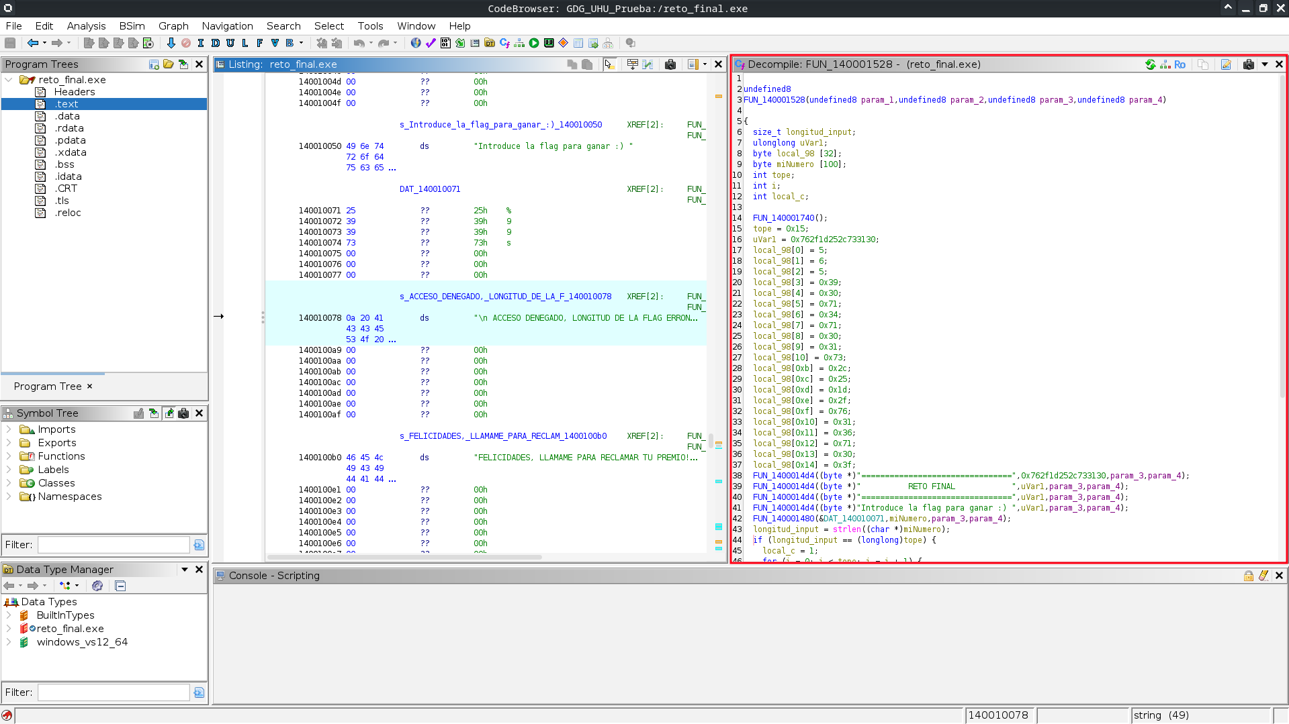This screenshot has height=724, width=1289.
Task: Click the Decompile panel re-decompile refresh icon
Action: click(x=1151, y=64)
